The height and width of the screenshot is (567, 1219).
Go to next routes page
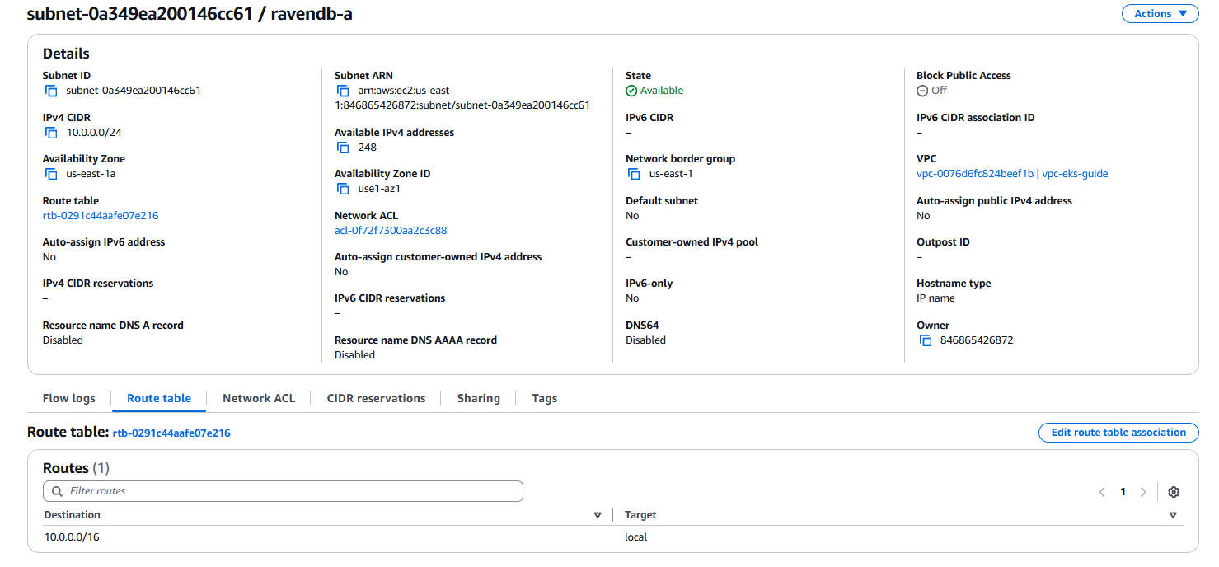tap(1143, 492)
